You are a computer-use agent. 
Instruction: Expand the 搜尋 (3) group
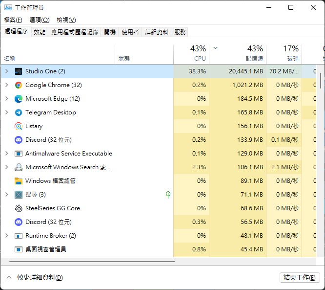coord(7,195)
